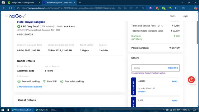The width and height of the screenshot is (199, 112).
Task: Open browser Settings and more menu
Action: pos(190,8)
